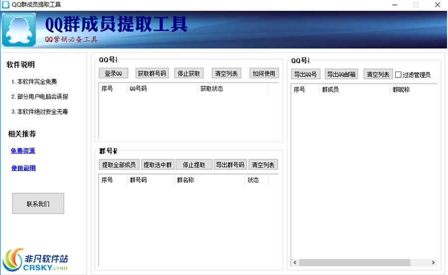The width and height of the screenshot is (448, 275).
Task: Click the text 3. 本软件绝对安全无毒
Action: coord(40,112)
